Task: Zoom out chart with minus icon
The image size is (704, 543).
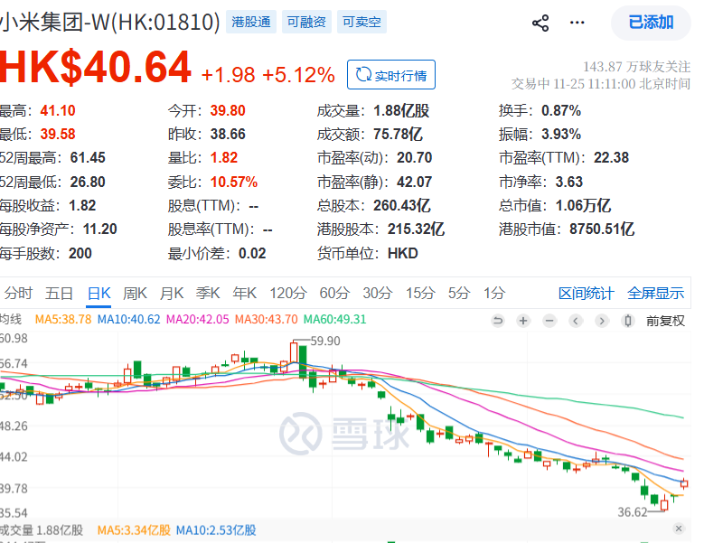Action: click(549, 321)
